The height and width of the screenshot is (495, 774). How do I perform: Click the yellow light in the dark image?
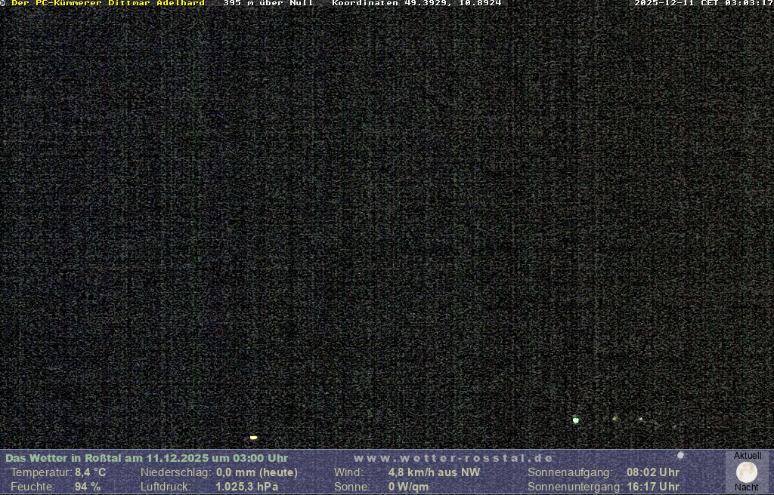[254, 438]
